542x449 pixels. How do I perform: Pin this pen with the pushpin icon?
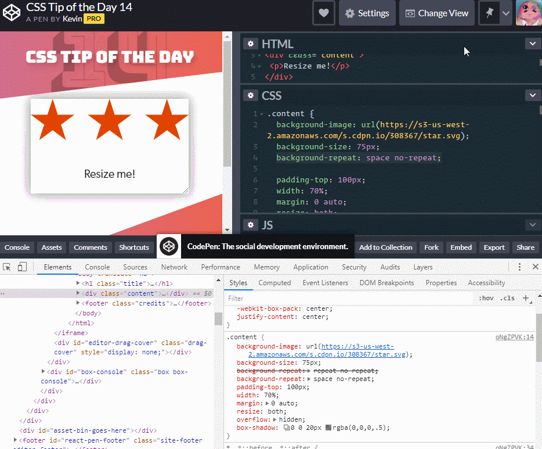[x=489, y=13]
